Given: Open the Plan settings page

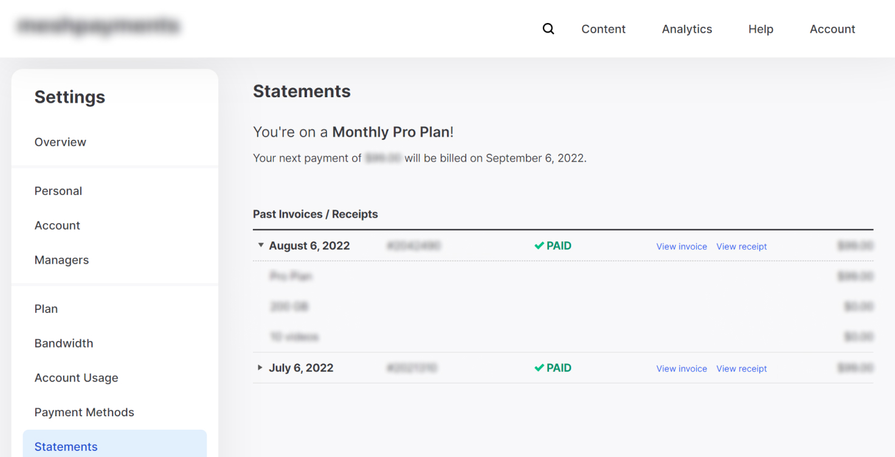Looking at the screenshot, I should (x=46, y=309).
